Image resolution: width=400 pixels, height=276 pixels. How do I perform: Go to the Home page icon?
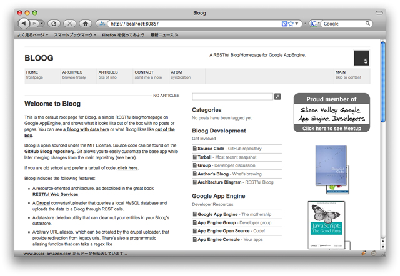86,24
